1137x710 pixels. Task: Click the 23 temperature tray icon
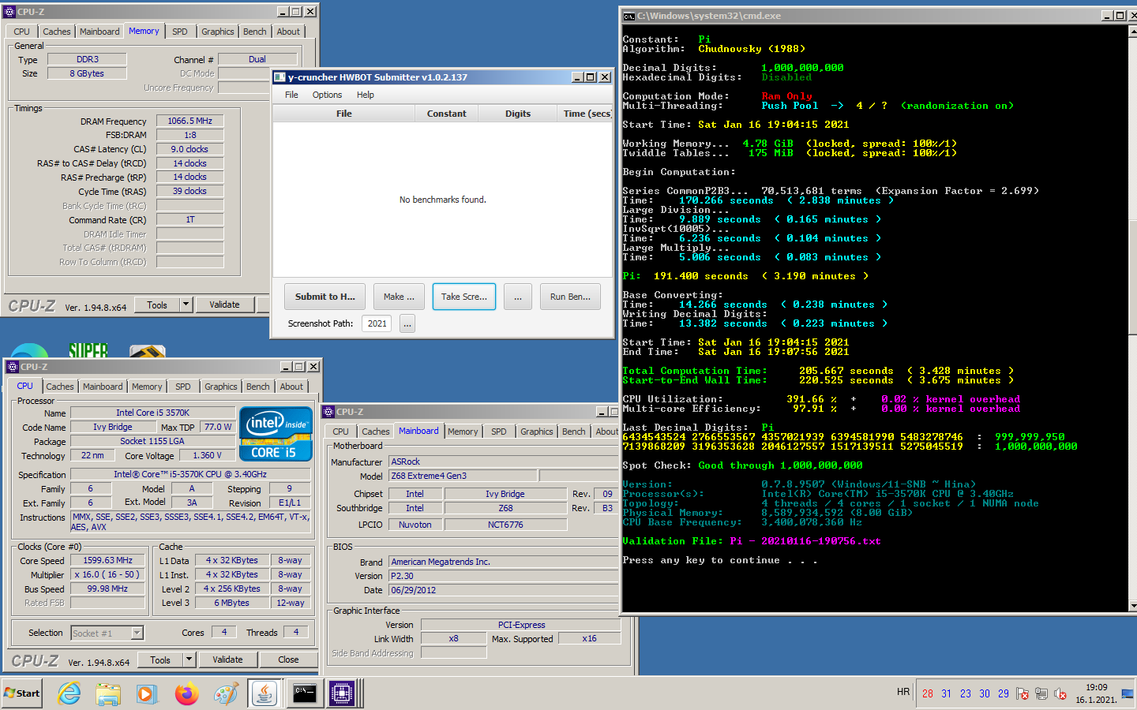coord(966,693)
